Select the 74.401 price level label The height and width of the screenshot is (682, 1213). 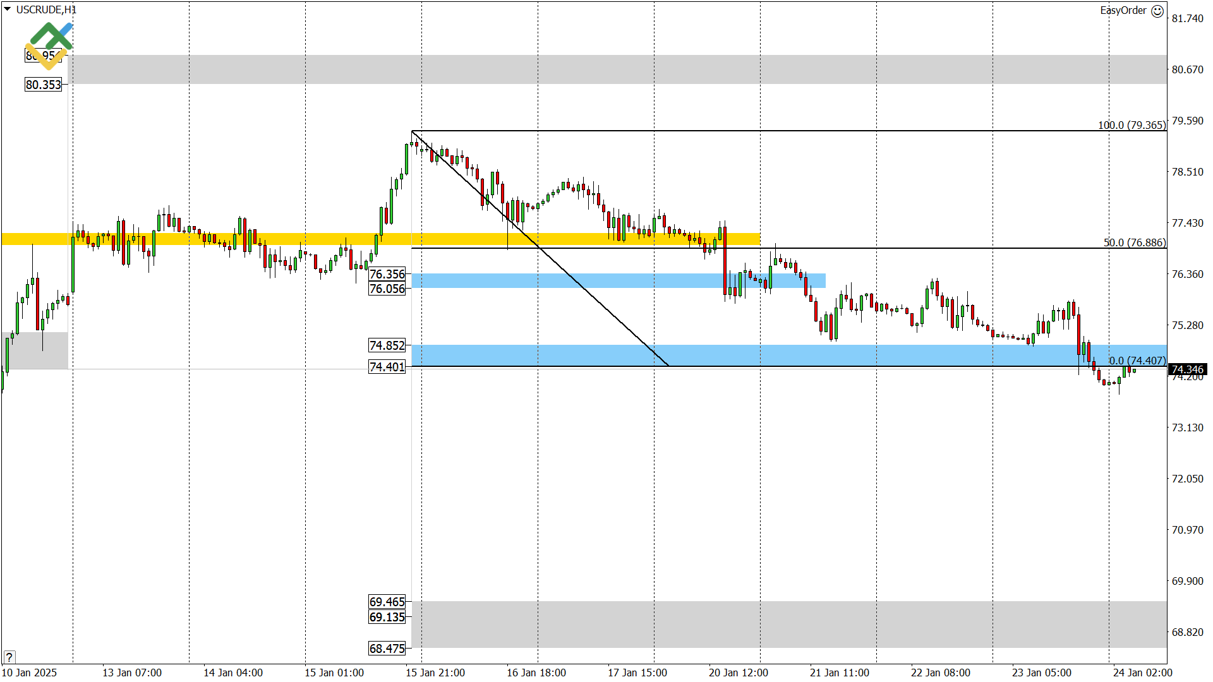pyautogui.click(x=387, y=367)
